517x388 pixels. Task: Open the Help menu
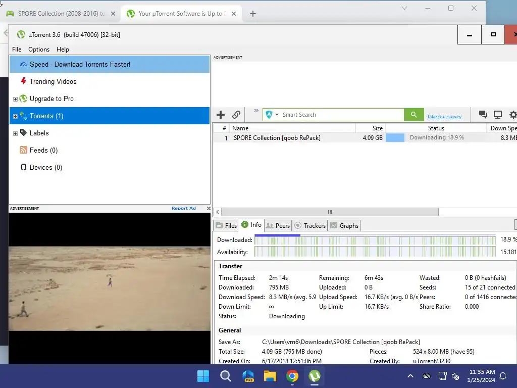63,50
